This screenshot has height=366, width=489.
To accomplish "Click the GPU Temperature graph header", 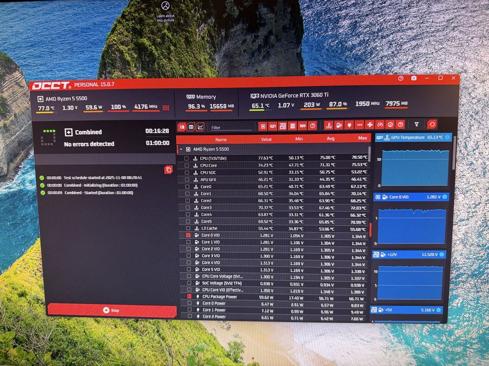I will (413, 137).
